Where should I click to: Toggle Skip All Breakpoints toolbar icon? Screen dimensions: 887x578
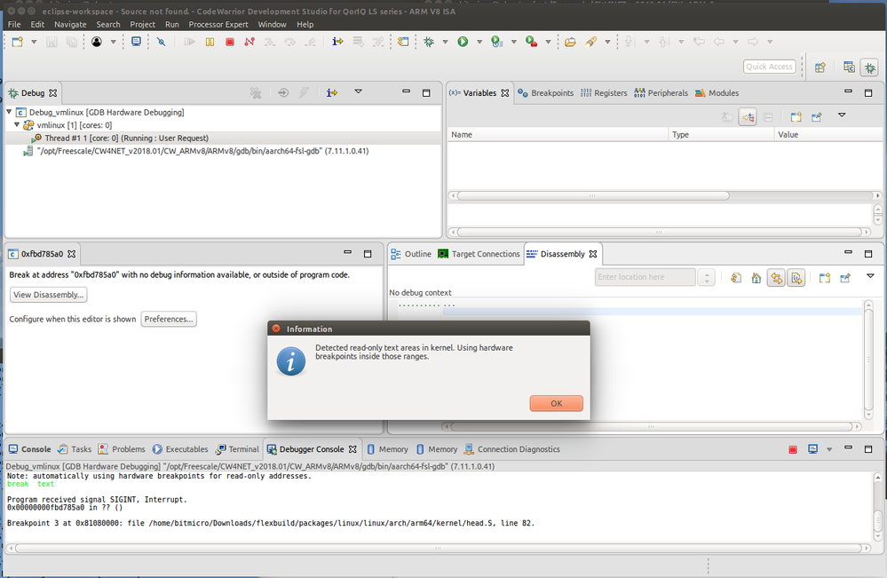pyautogui.click(x=162, y=42)
